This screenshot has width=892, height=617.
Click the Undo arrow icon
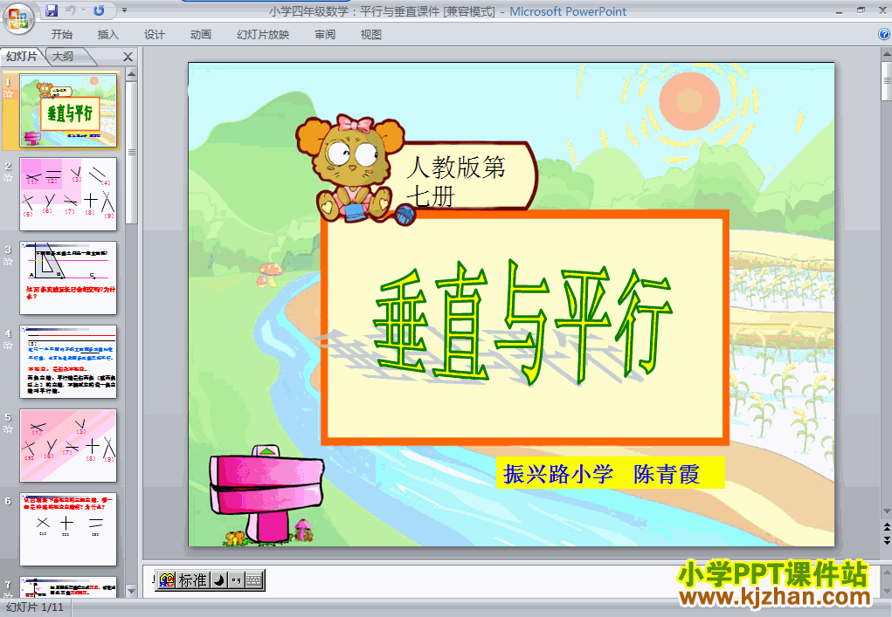[71, 10]
